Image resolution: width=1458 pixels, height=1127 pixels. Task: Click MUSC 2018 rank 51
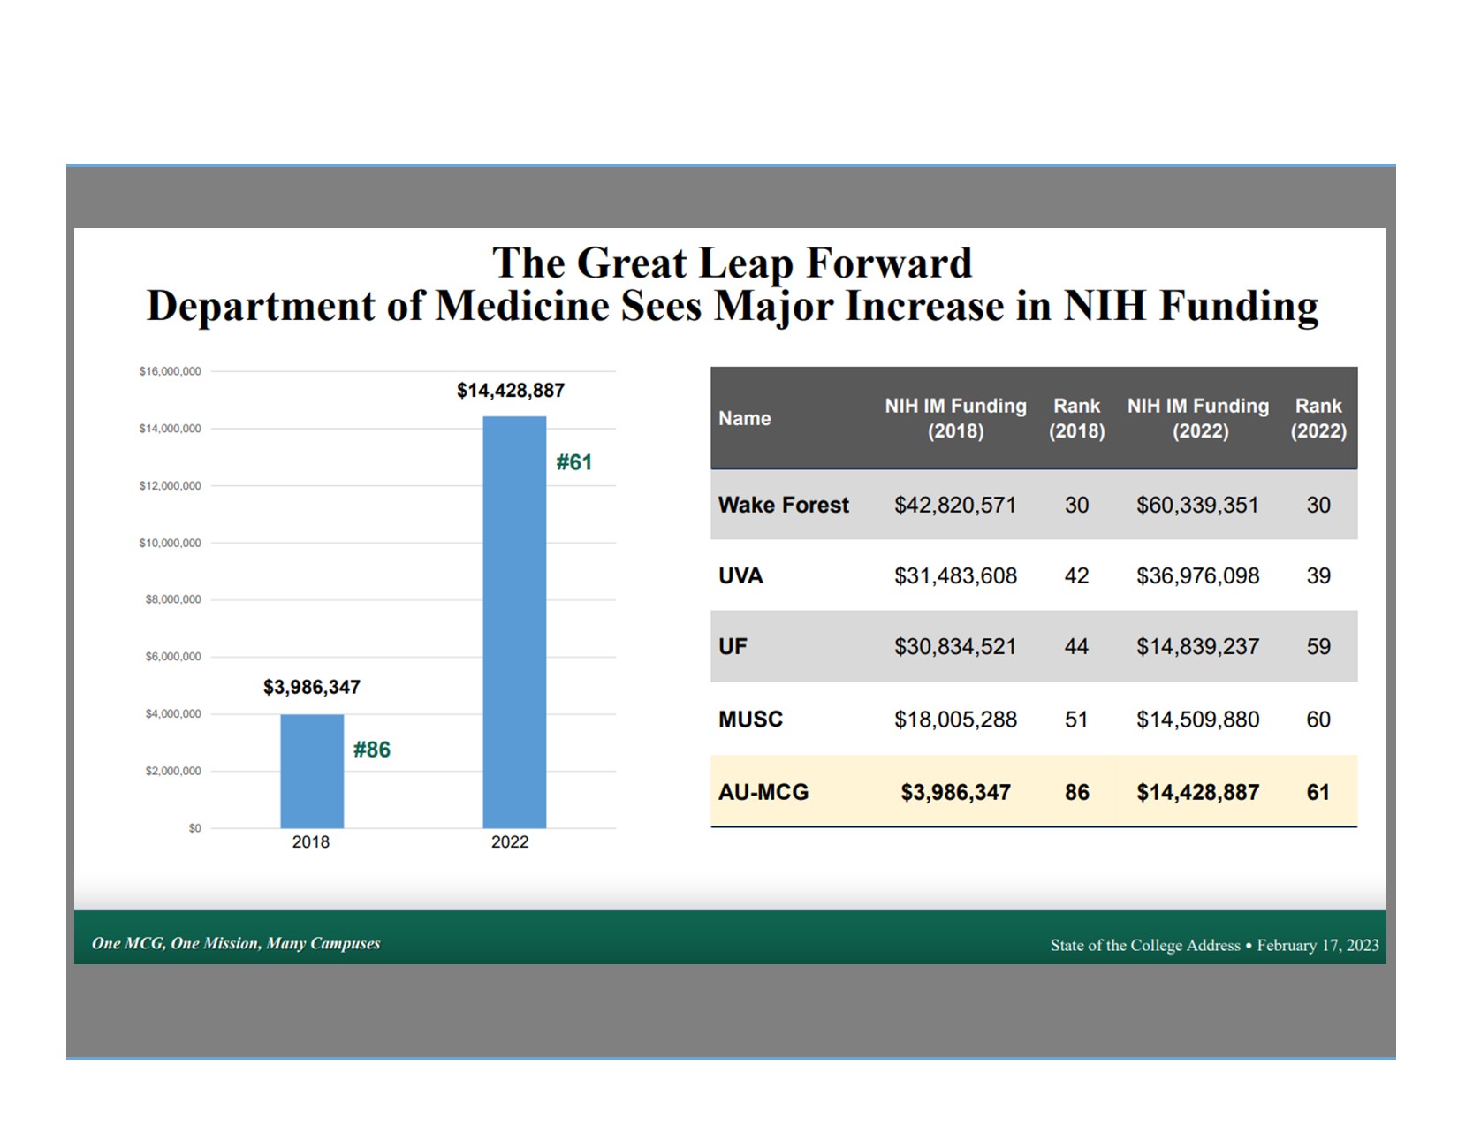1076,719
